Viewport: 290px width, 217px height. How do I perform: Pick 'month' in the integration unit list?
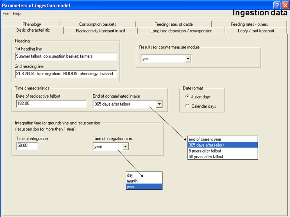pyautogui.click(x=144, y=181)
